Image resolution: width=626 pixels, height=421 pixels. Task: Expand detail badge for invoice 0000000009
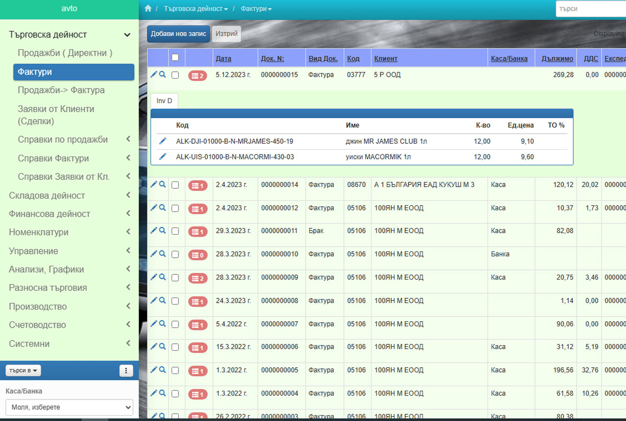[198, 278]
